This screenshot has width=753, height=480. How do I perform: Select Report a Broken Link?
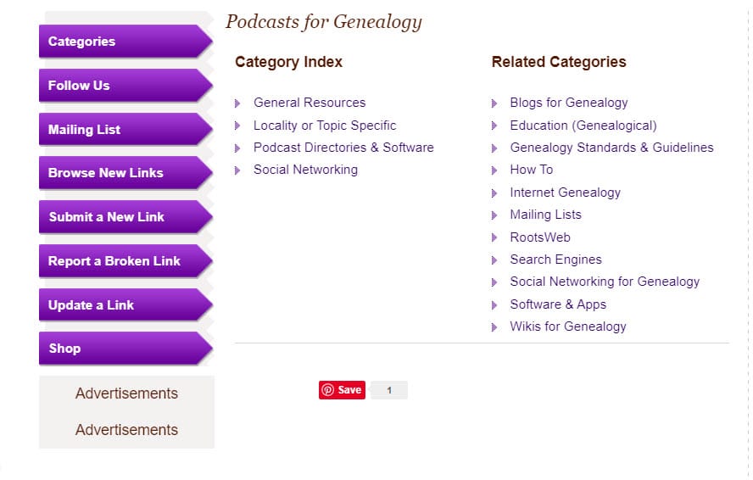pyautogui.click(x=126, y=261)
